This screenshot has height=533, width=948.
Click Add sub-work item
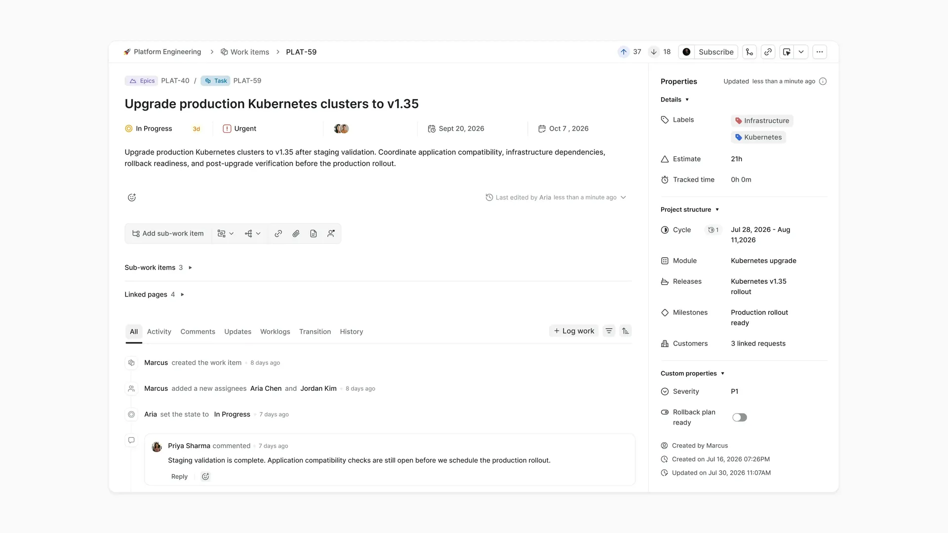click(168, 233)
